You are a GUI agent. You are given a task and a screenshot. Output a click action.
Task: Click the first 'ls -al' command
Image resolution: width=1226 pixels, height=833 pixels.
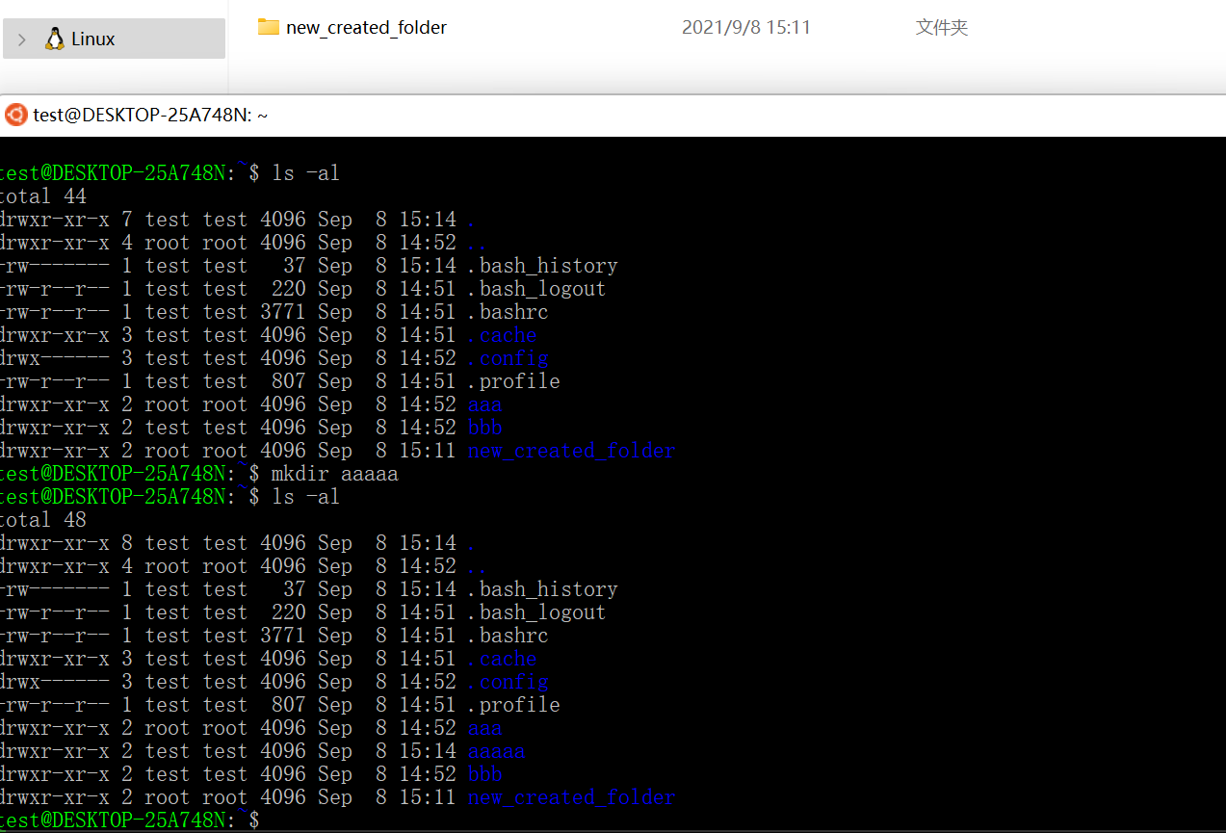306,173
